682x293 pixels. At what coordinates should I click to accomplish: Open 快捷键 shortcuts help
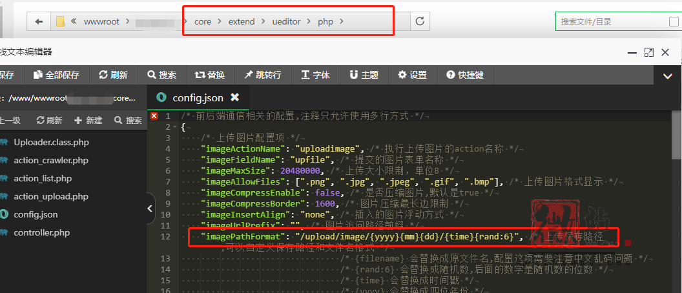[465, 76]
